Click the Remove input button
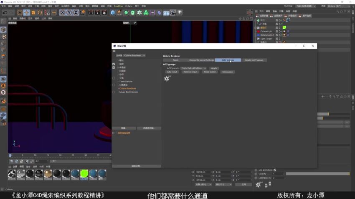Screen dimensions: 355x199 190,72
